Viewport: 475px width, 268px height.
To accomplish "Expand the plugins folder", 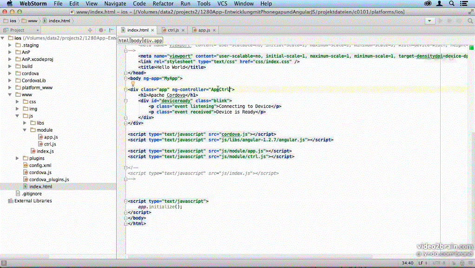I will coord(18,158).
